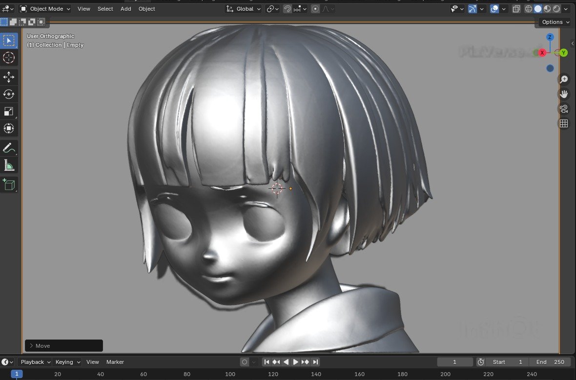Screen dimensions: 576x380
Task: Switch to wireframe shading
Action: [x=529, y=9]
